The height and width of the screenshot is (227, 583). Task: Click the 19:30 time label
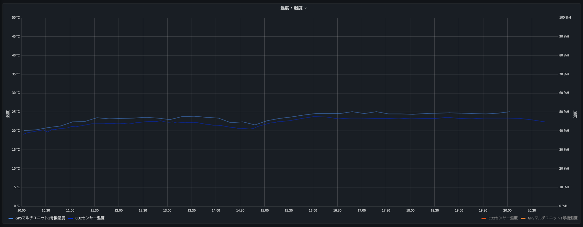point(483,211)
